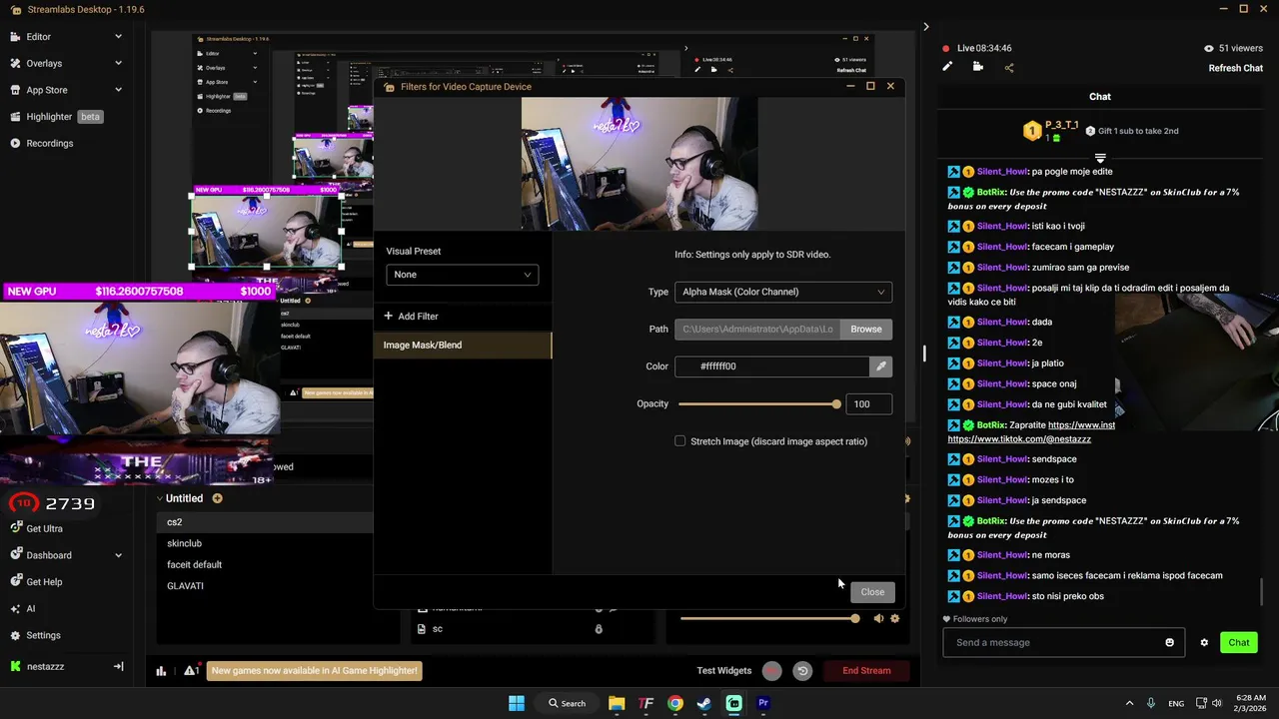The width and height of the screenshot is (1279, 719).
Task: Click the Windows Start button
Action: tap(517, 703)
